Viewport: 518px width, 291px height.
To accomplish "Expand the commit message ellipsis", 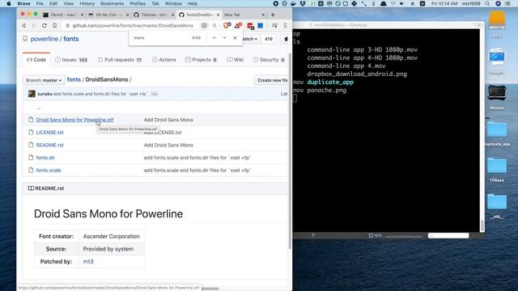I will click(155, 94).
